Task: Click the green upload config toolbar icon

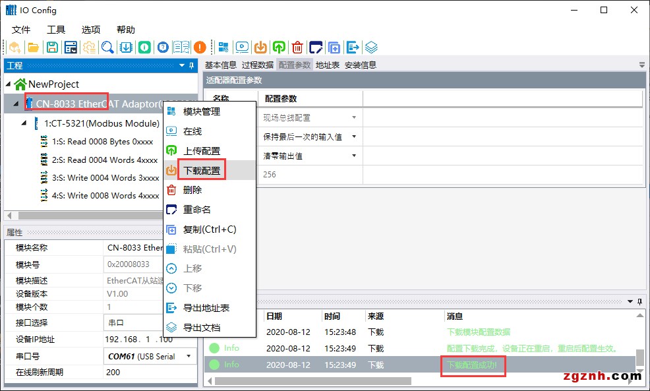Action: point(279,47)
